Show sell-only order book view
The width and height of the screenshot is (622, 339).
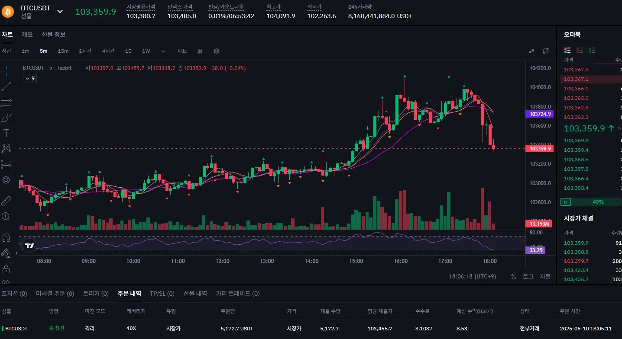tap(580, 50)
